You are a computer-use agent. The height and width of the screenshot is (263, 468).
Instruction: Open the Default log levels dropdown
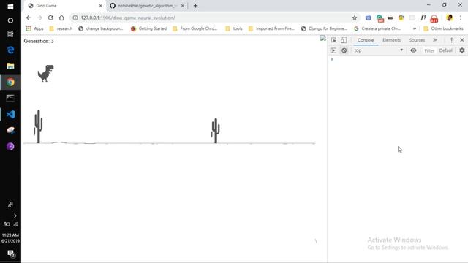[x=445, y=50]
